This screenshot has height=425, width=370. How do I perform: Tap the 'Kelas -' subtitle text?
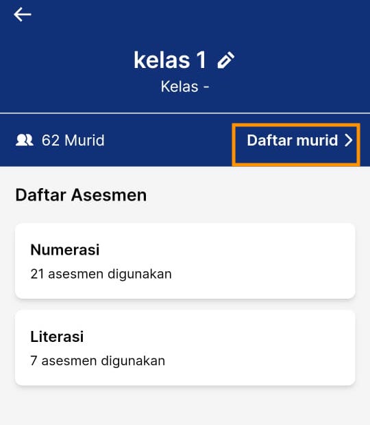(x=185, y=87)
